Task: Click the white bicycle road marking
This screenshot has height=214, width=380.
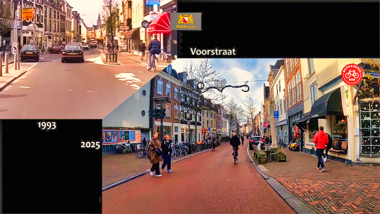Action: click(128, 80)
